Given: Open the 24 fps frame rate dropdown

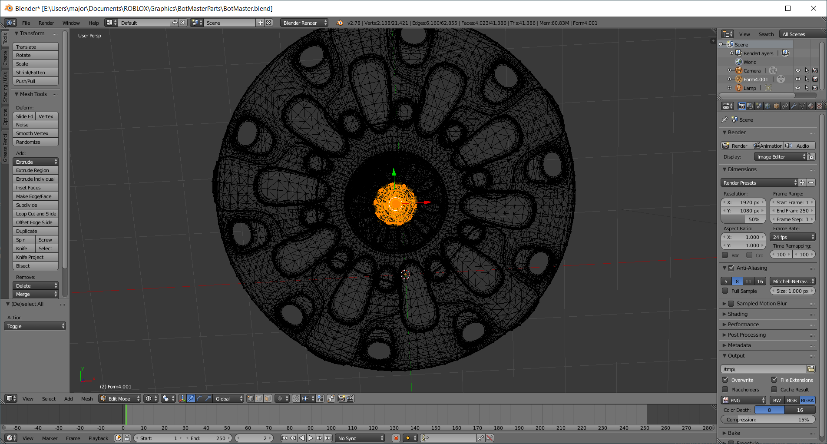Looking at the screenshot, I should [793, 237].
